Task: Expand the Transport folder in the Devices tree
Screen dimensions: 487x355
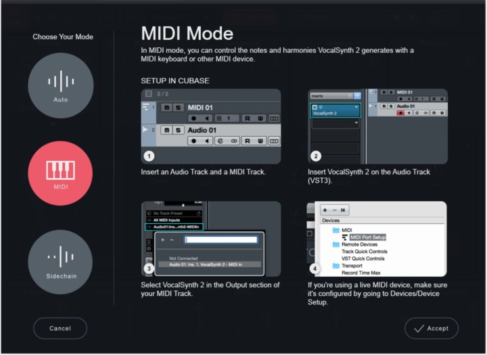Action: pyautogui.click(x=336, y=266)
